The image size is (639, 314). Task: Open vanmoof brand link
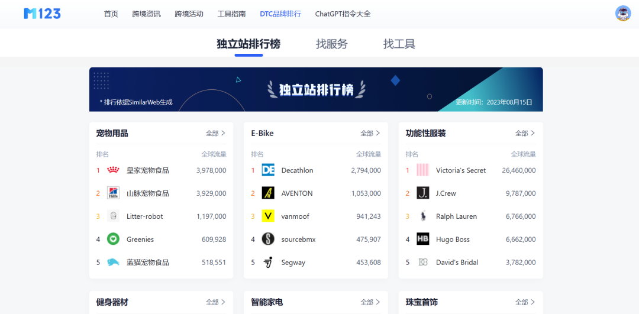coord(295,216)
